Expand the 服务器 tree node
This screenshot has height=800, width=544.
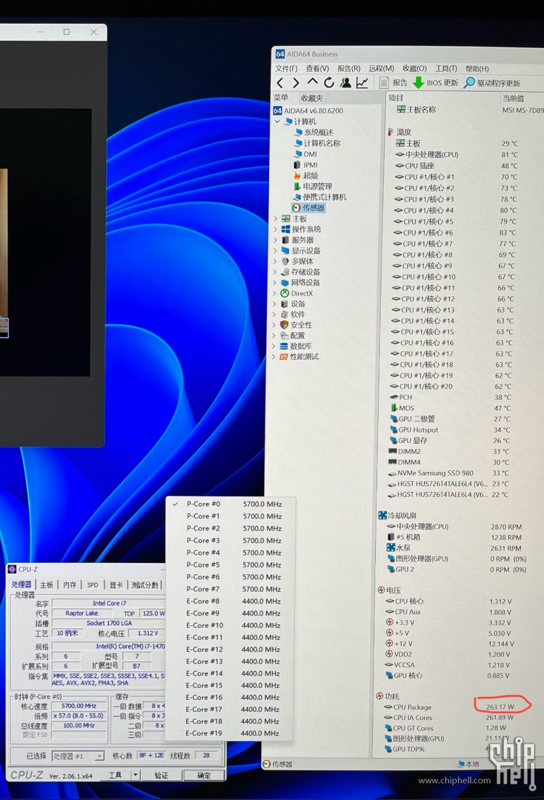click(x=275, y=240)
